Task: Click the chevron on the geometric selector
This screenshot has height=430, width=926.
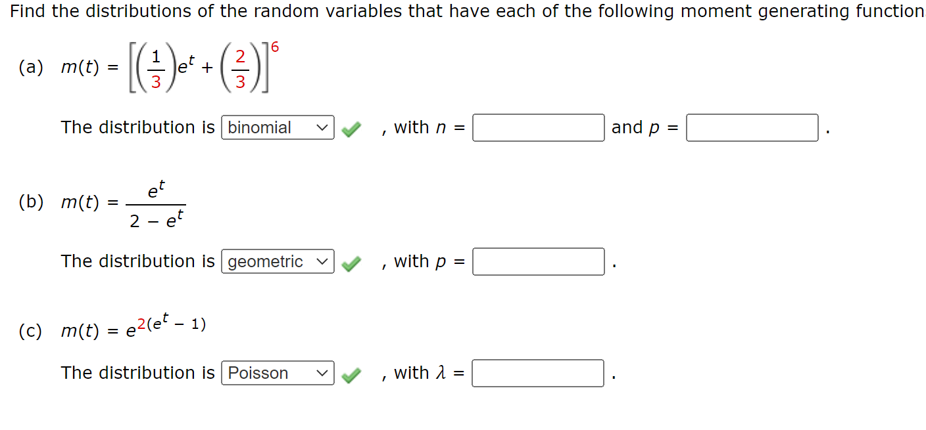Action: point(322,261)
